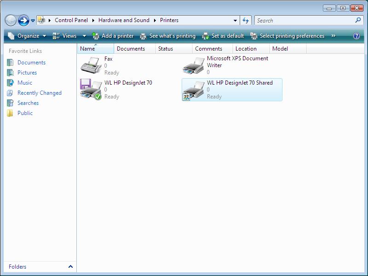Open Help with the question mark icon
368x276 pixels.
tap(356, 36)
